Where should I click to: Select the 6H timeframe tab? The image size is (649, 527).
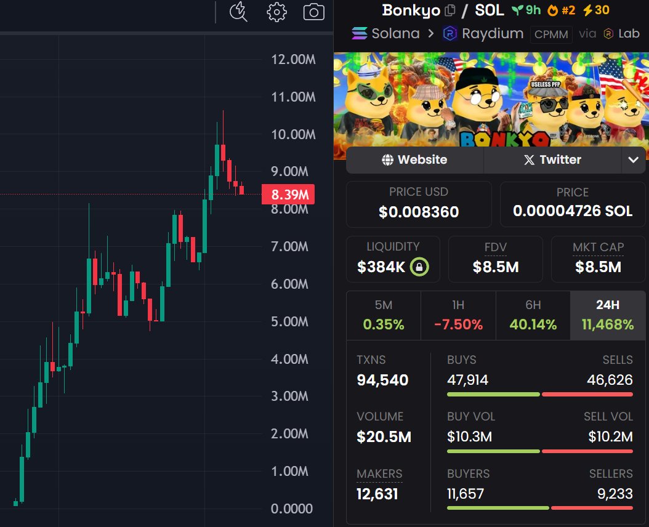(x=533, y=315)
